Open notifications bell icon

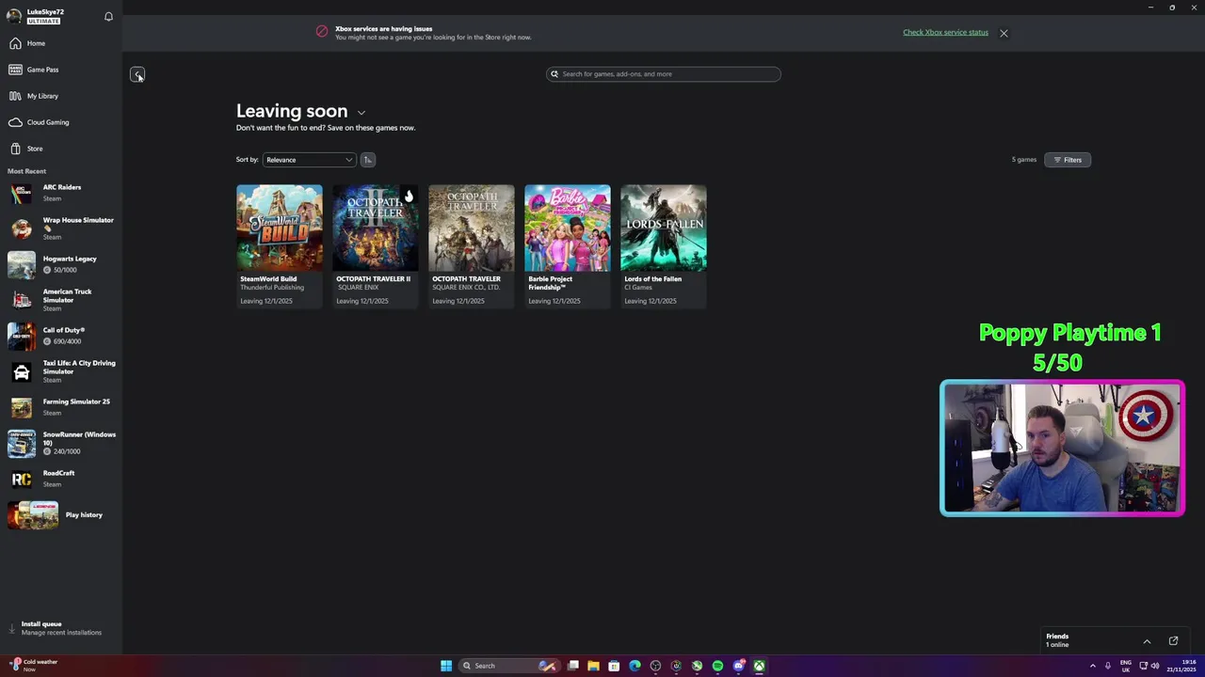coord(108,16)
